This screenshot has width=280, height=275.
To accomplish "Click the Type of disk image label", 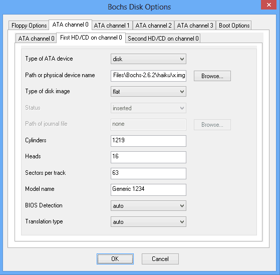I will [48, 91].
